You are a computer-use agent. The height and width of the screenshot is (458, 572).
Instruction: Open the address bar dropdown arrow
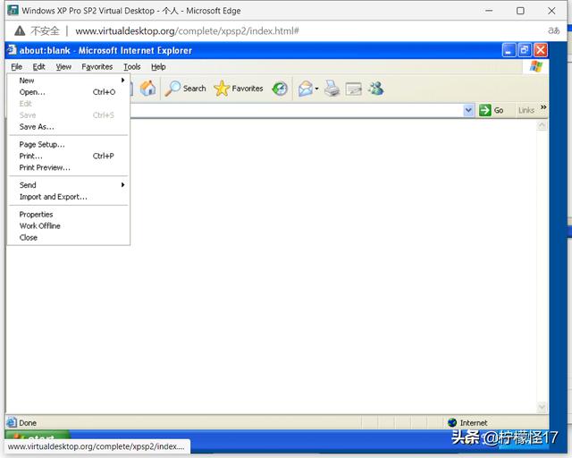coord(468,110)
